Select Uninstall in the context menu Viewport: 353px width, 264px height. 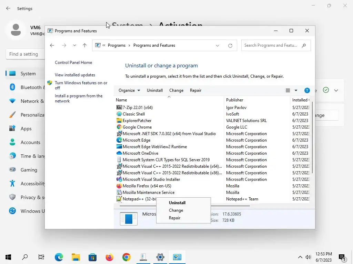[177, 203]
